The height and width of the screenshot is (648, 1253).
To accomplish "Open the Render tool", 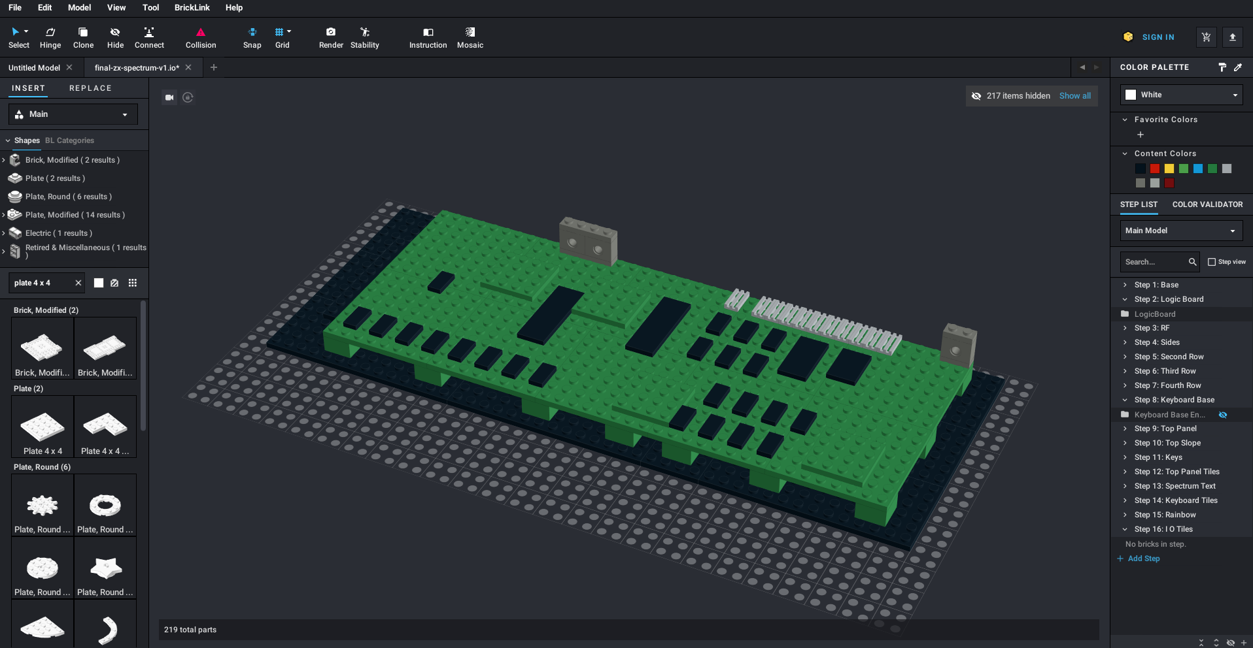I will [x=331, y=37].
